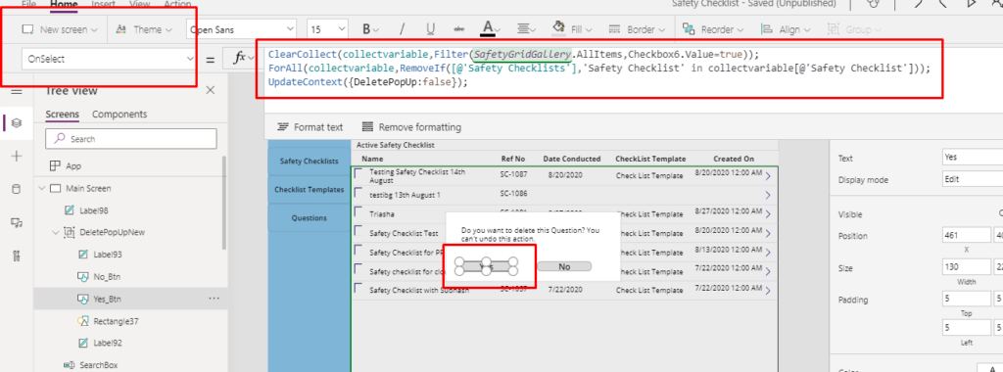Open the hamburger menu in left rail
Screen dimensions: 1003x372
pyautogui.click(x=17, y=91)
